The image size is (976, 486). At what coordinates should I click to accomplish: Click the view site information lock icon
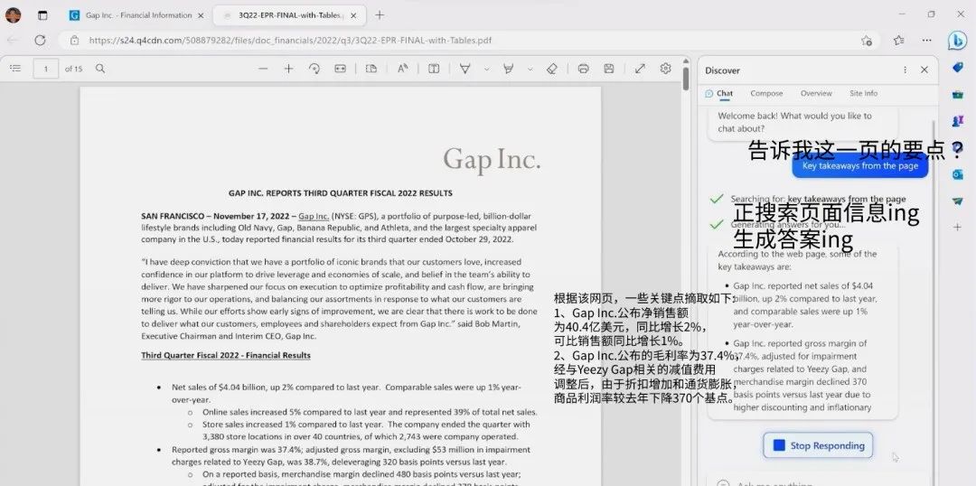[75, 41]
